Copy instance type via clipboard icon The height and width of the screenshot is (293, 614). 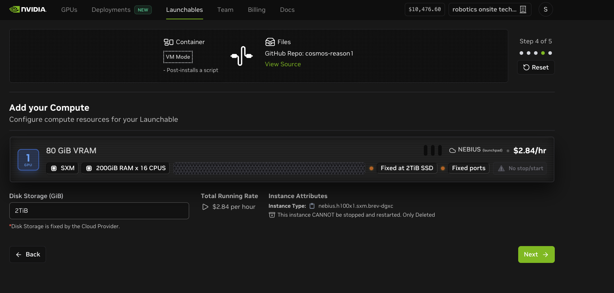coord(312,206)
